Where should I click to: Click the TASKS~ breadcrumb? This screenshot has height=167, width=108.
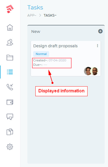point(50,15)
